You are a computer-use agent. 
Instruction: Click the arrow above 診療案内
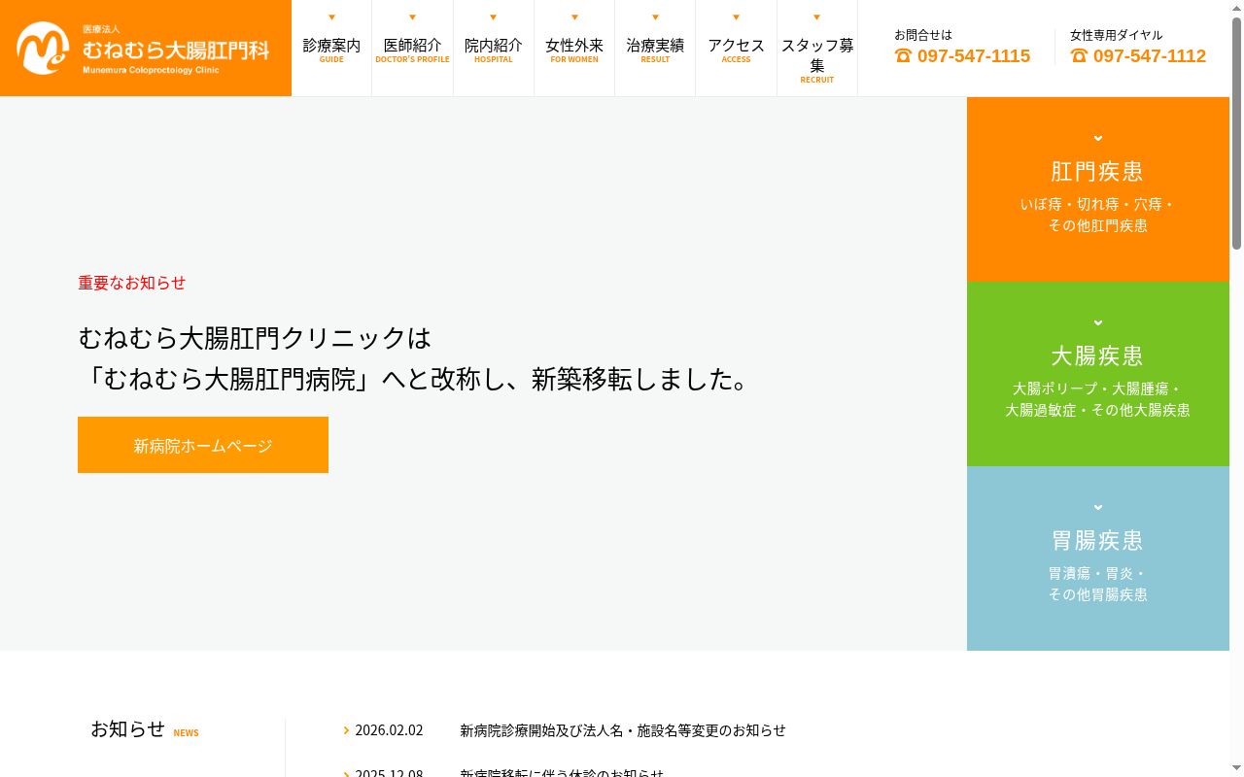click(331, 17)
